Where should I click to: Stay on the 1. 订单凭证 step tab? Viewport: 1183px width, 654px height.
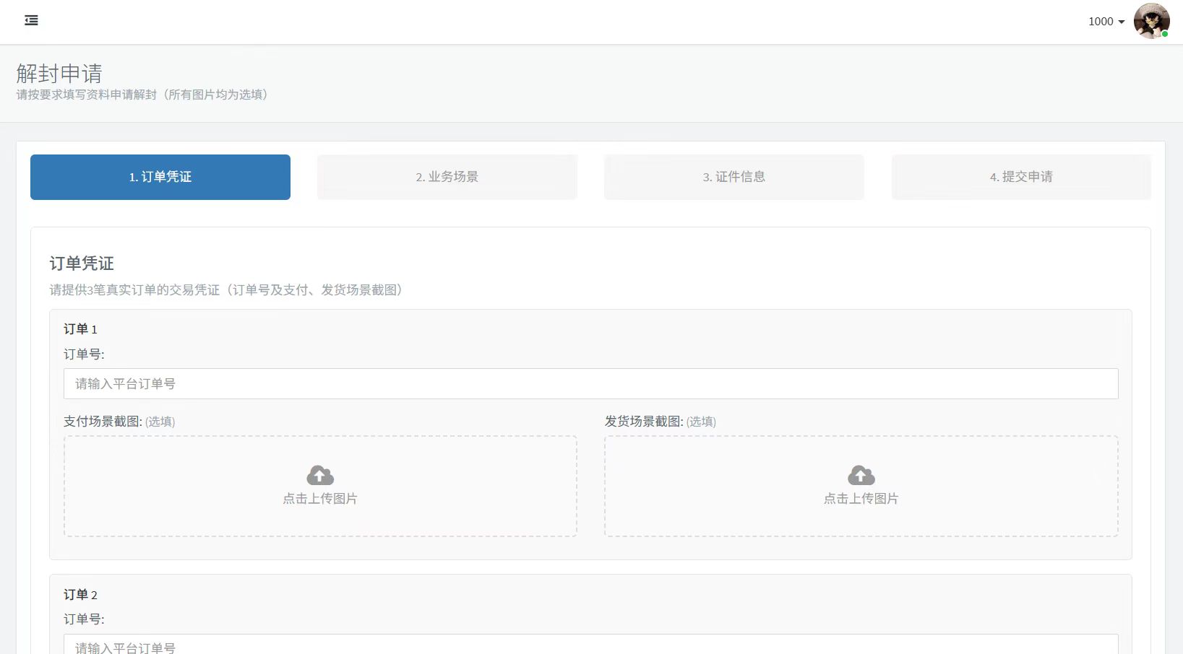pyautogui.click(x=160, y=177)
